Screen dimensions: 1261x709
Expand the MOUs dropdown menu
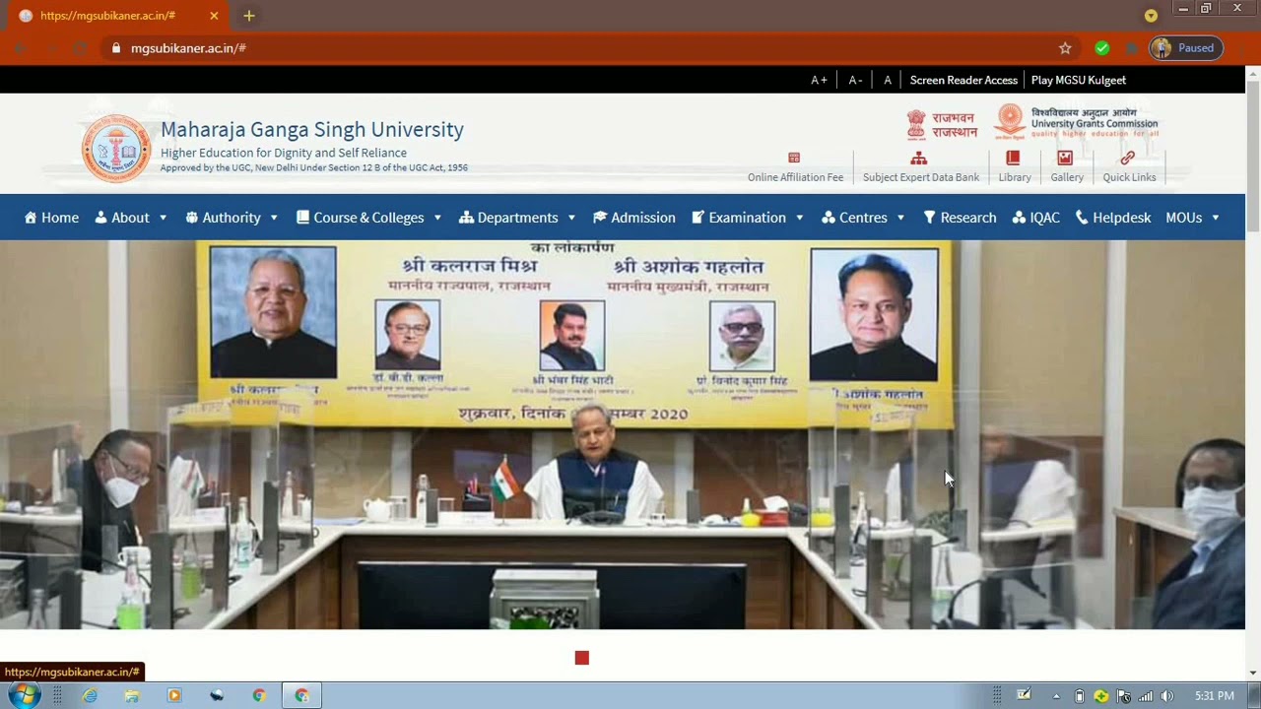click(x=1193, y=218)
